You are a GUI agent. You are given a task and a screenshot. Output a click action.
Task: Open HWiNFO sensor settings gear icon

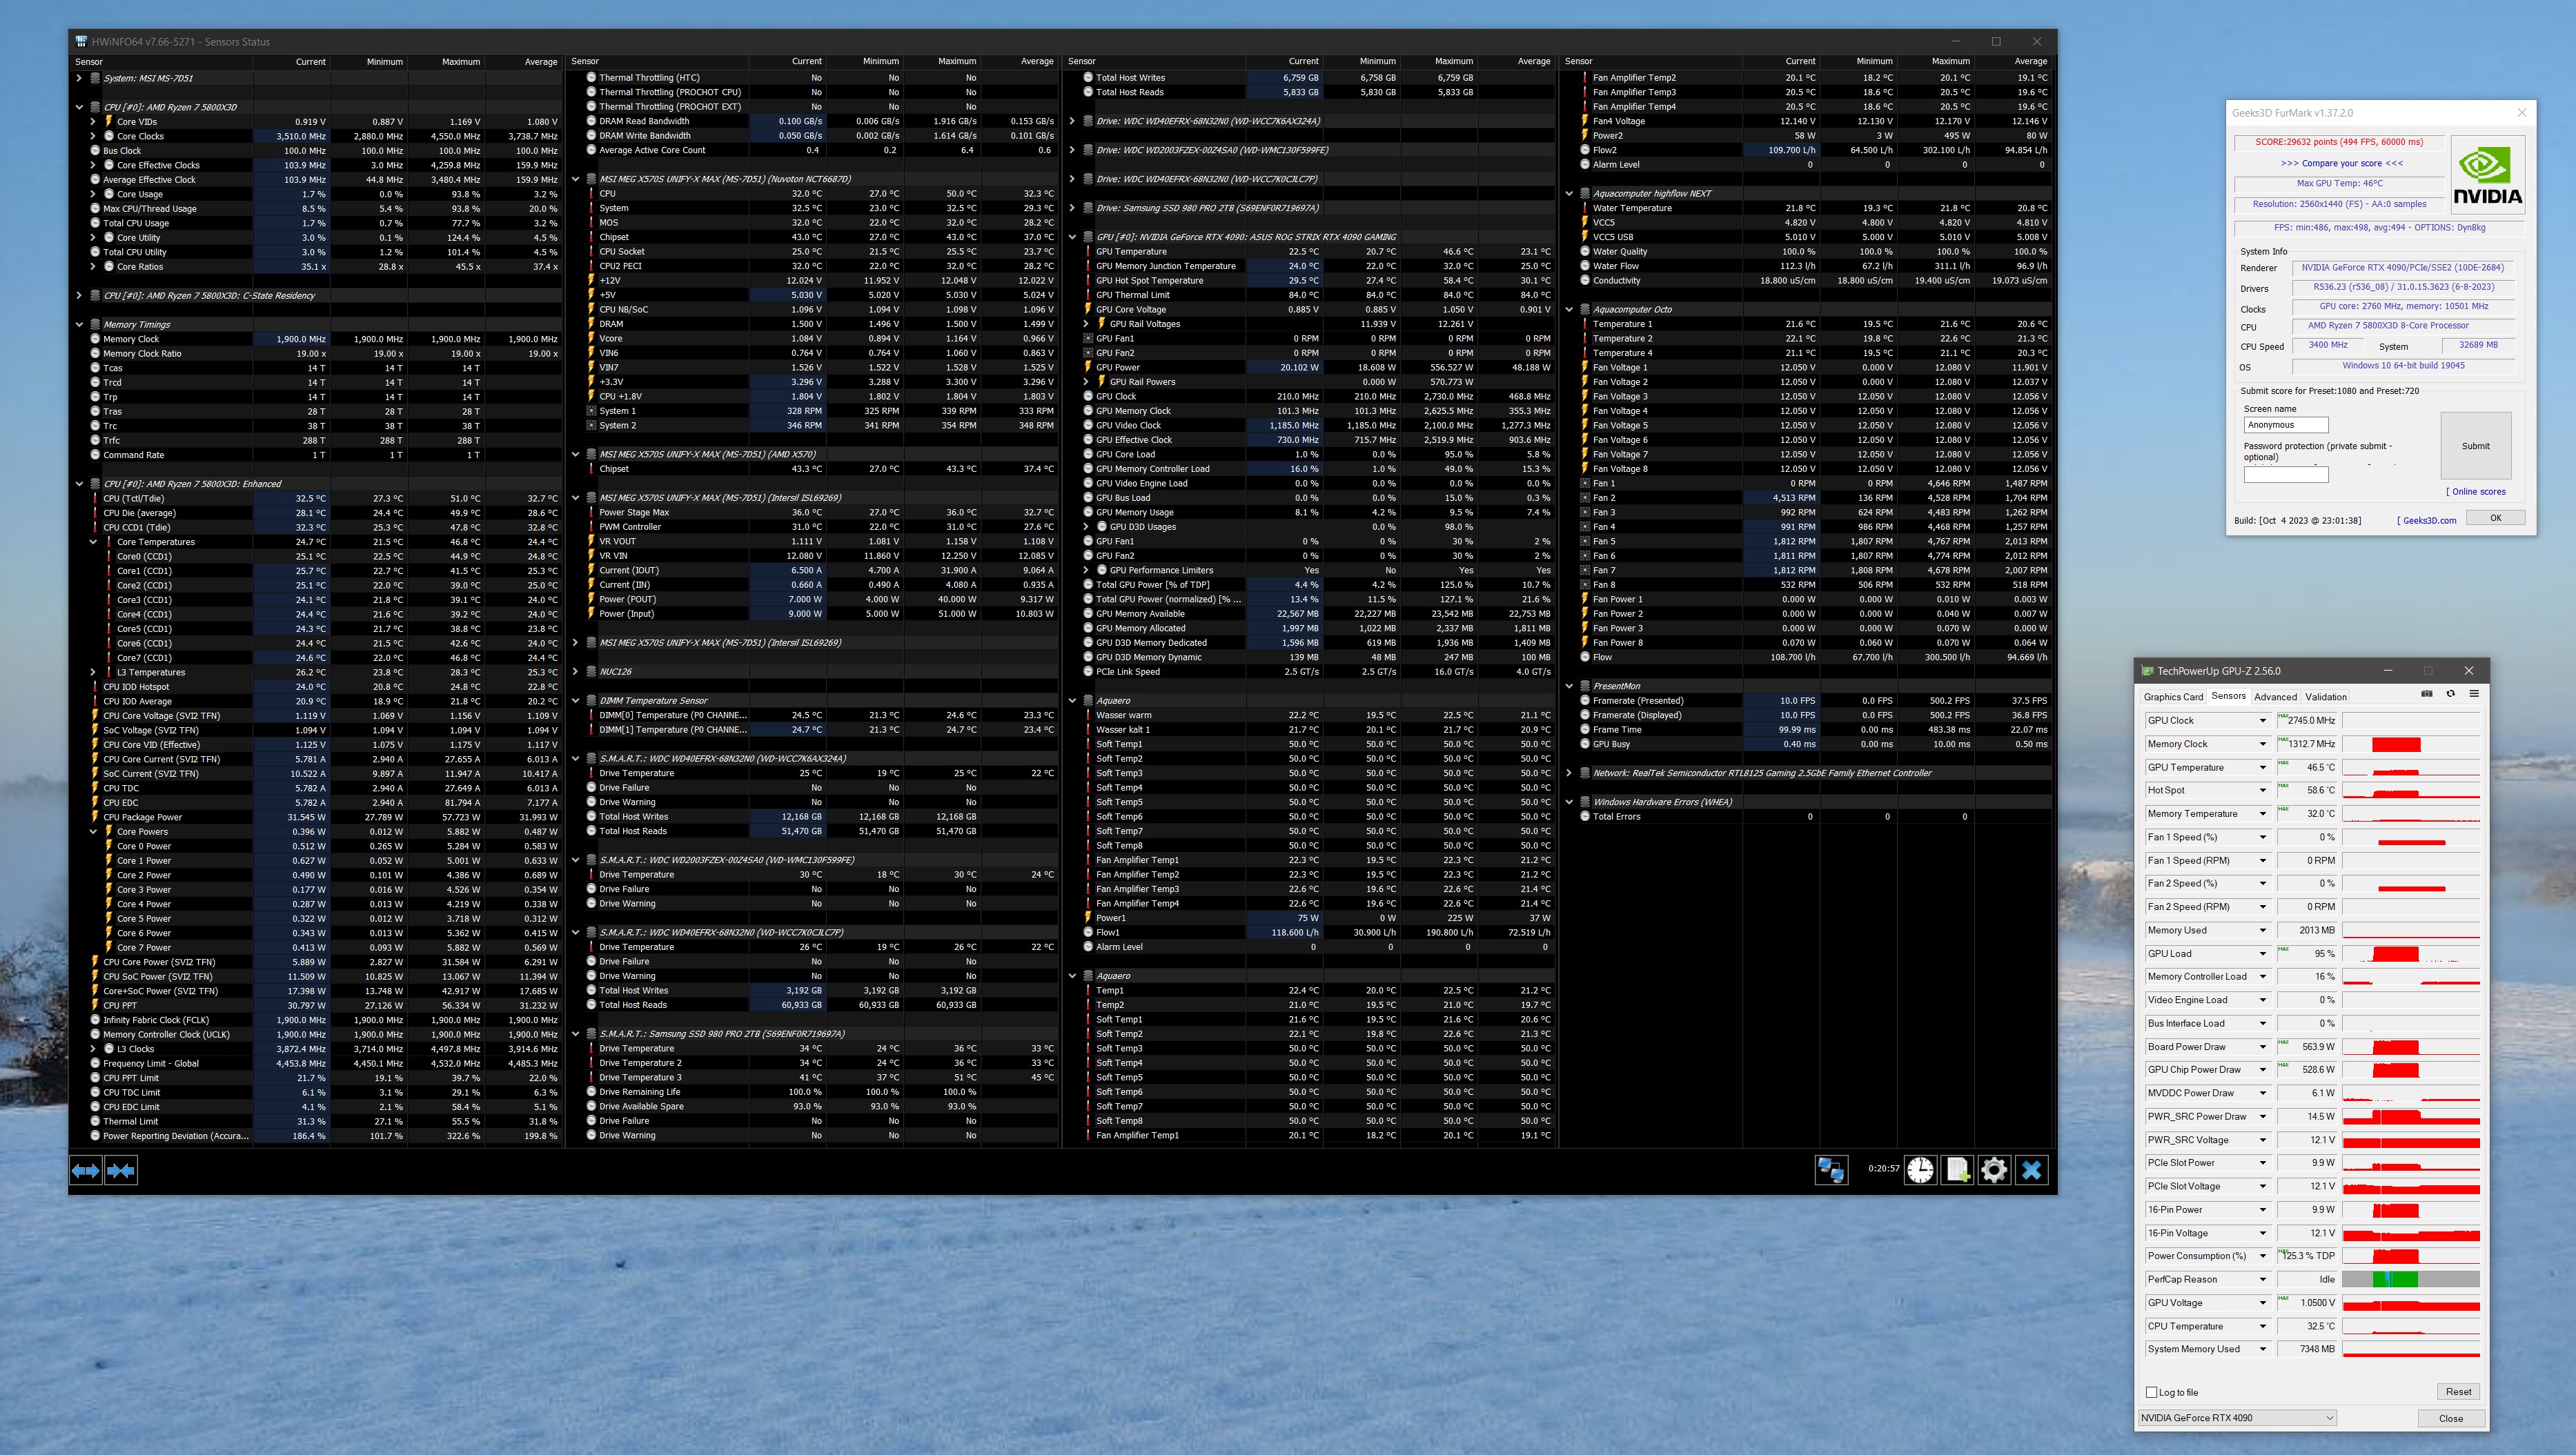coord(1994,1170)
